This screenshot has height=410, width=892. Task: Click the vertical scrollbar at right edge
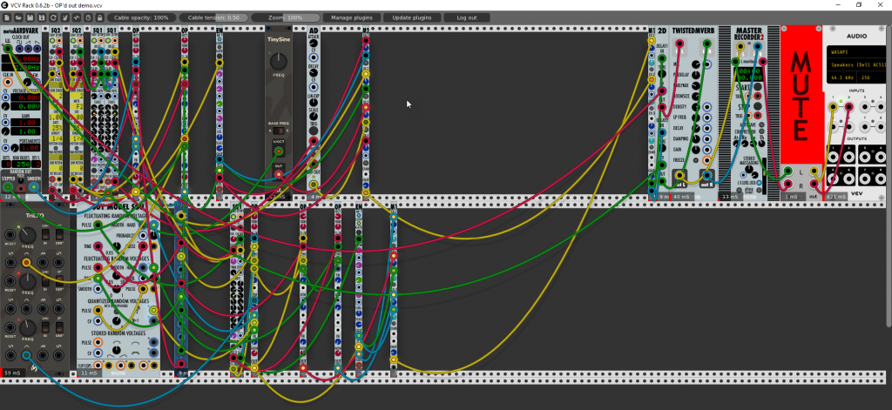(889, 177)
